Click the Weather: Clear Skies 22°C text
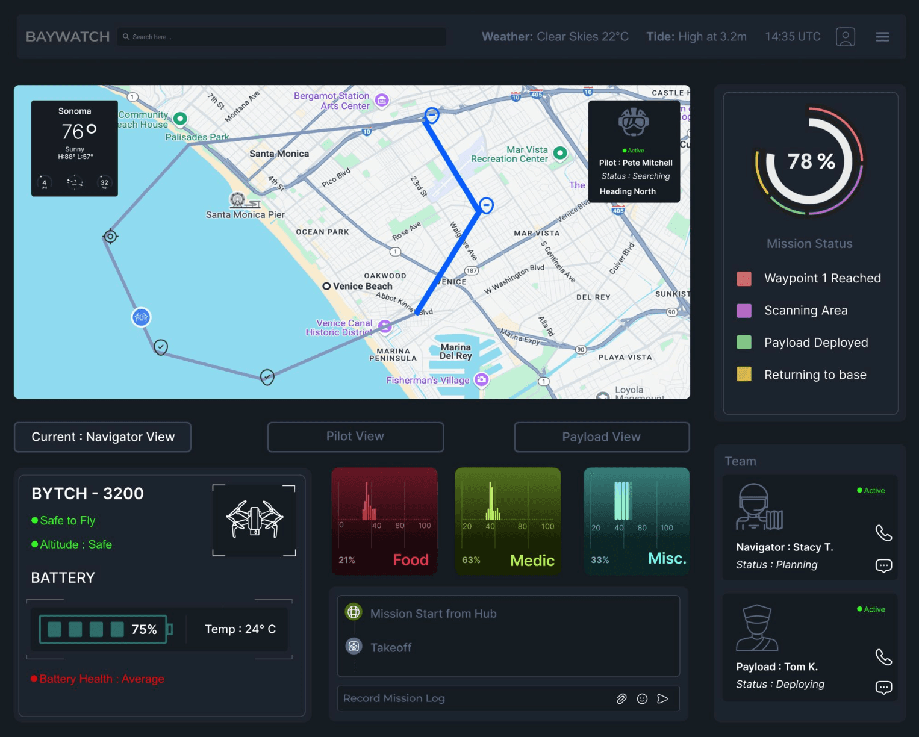 [x=555, y=37]
